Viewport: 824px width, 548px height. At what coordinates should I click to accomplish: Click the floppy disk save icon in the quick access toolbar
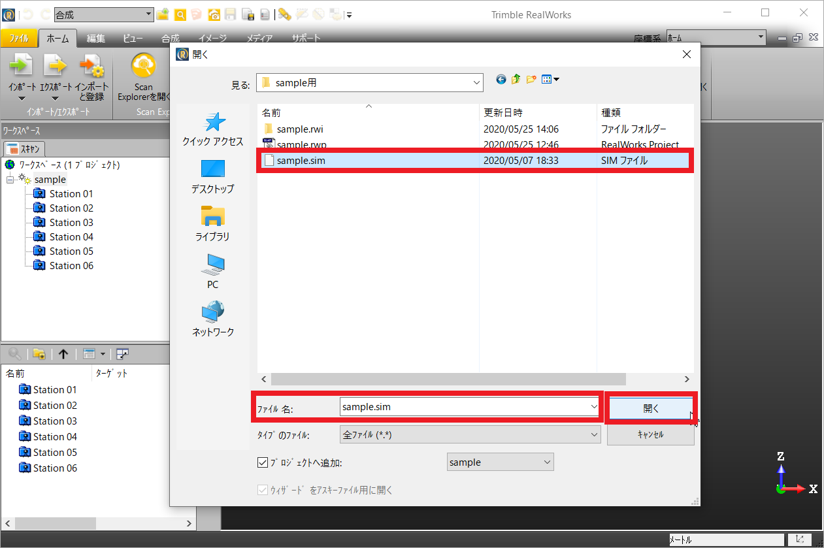(231, 14)
